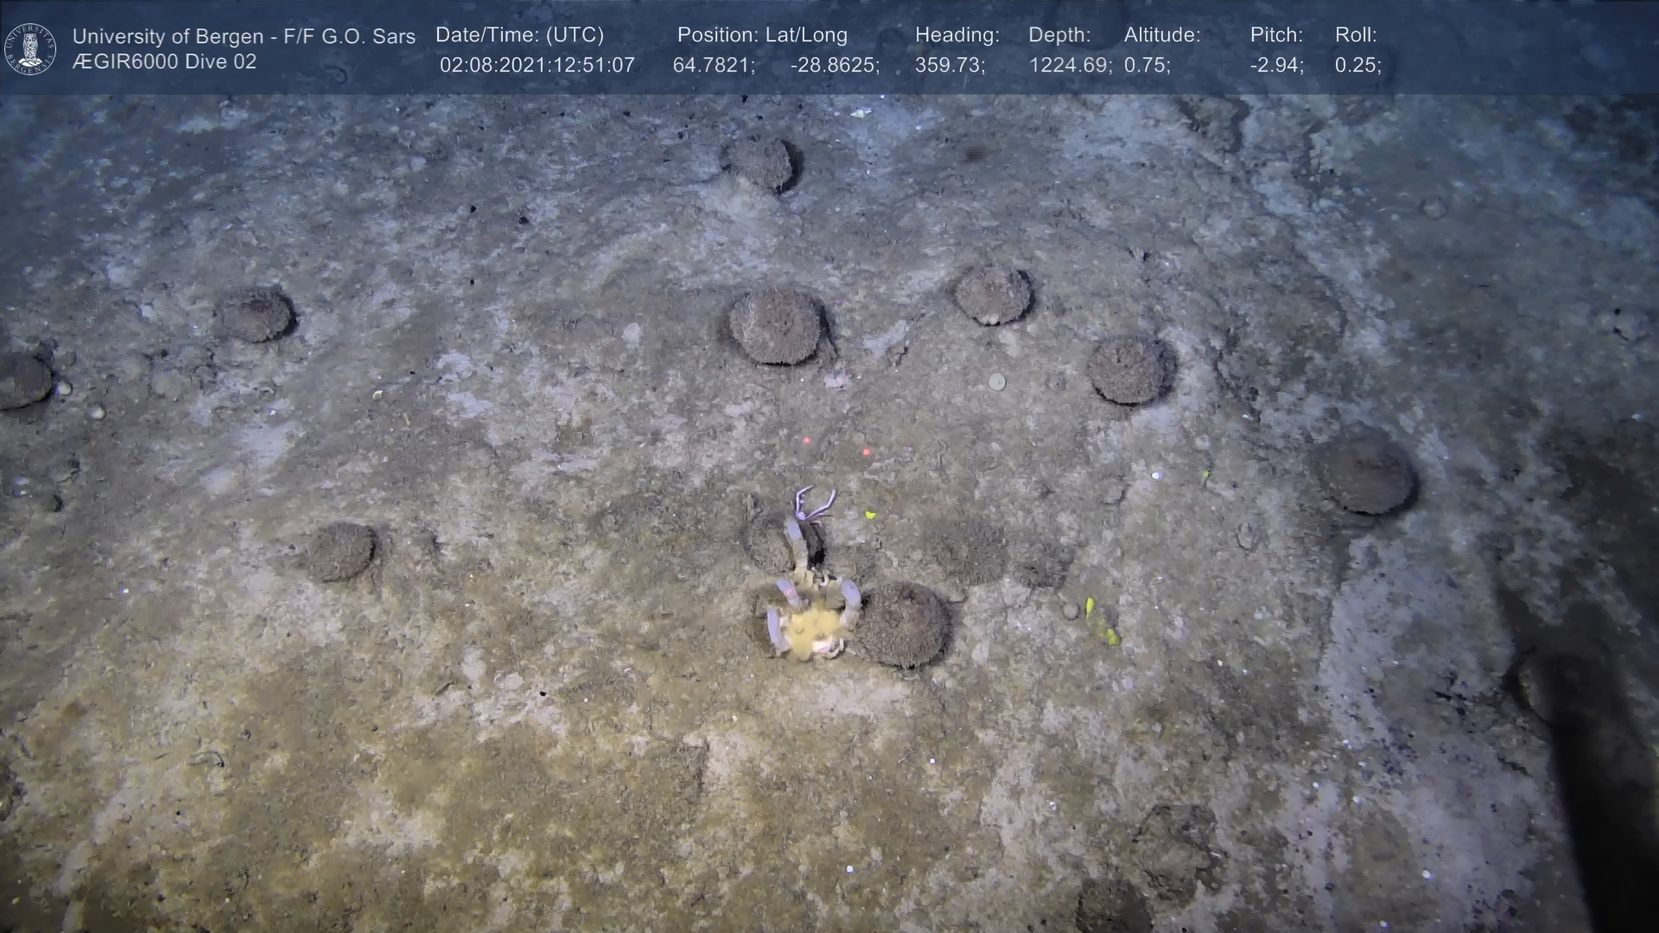Click the Depth label
The height and width of the screenshot is (933, 1659).
click(1059, 35)
